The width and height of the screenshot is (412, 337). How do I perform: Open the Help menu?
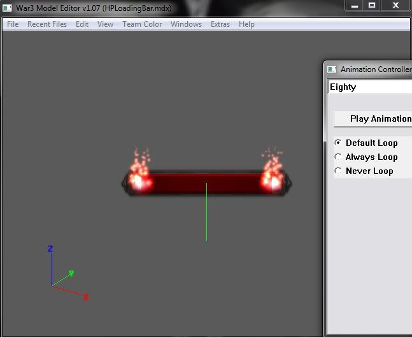pyautogui.click(x=246, y=24)
